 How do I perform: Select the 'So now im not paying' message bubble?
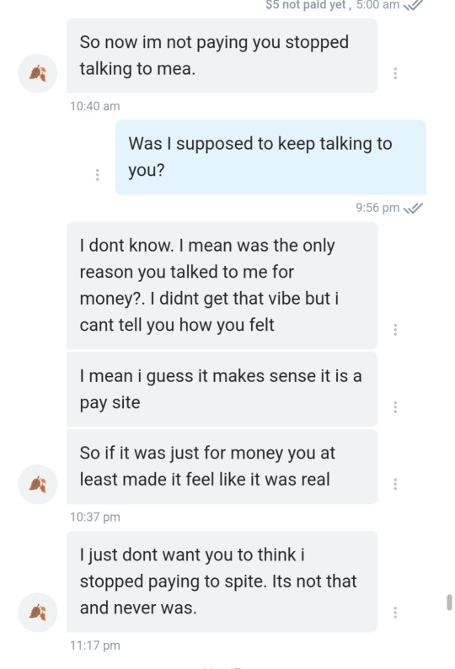(222, 56)
